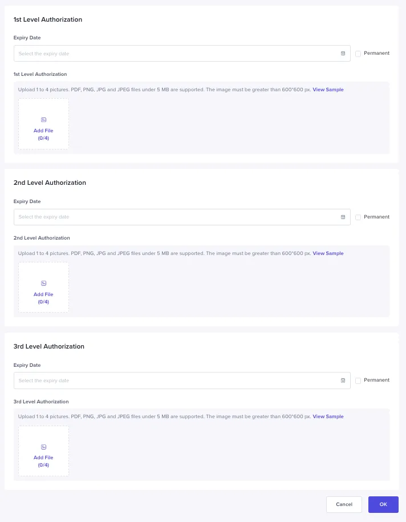Open View Sample for 2nd Level Authorization
Viewport: 406px width, 522px height.
(328, 253)
